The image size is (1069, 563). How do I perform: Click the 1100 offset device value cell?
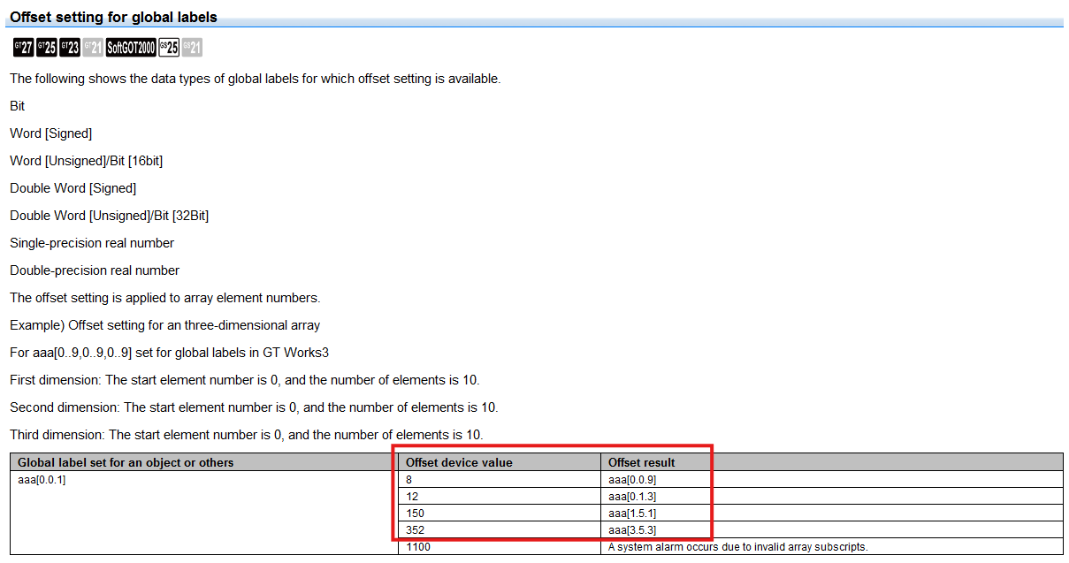pyautogui.click(x=417, y=547)
